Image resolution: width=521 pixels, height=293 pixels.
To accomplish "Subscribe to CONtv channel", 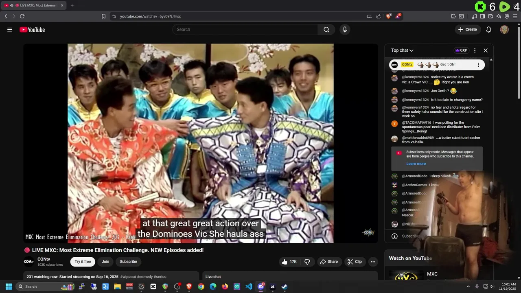I will click(128, 262).
